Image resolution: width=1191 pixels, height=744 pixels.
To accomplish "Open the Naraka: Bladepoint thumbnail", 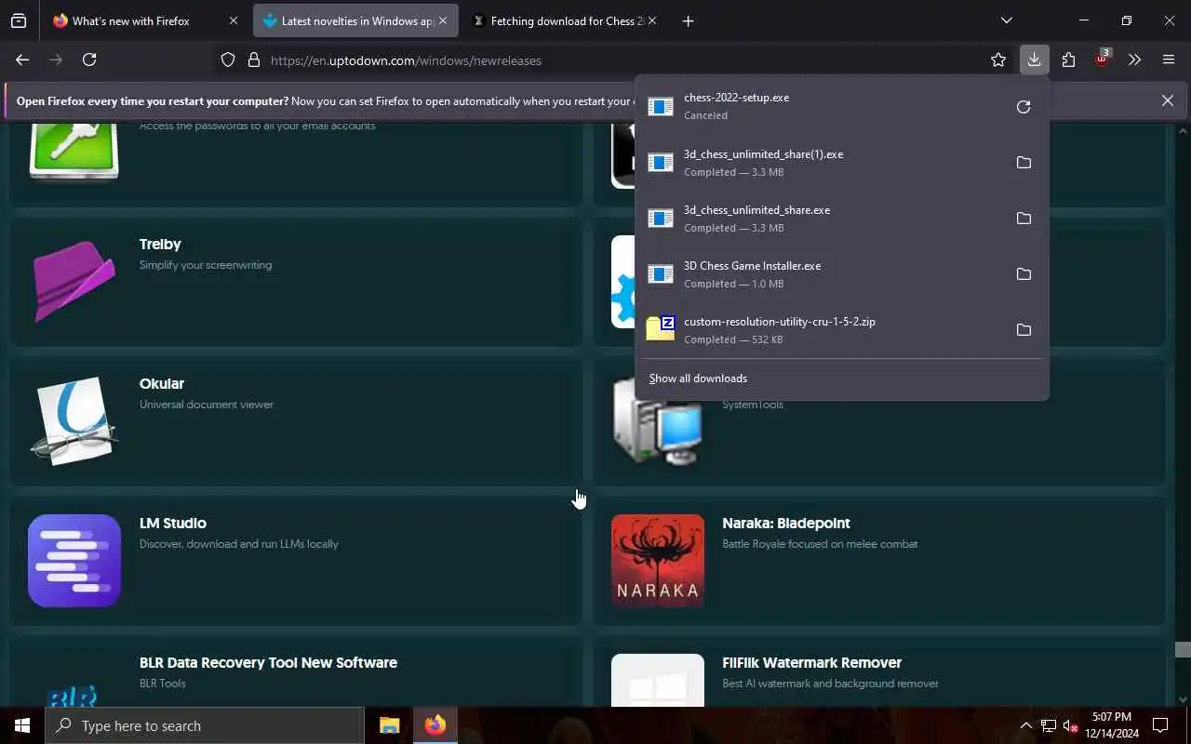I will 658,561.
